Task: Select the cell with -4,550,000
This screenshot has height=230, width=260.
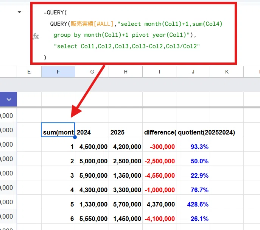Action: coord(159,173)
